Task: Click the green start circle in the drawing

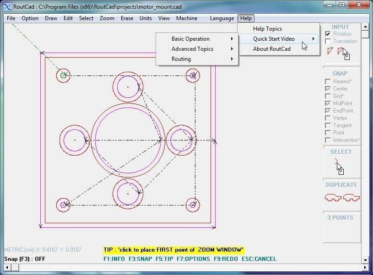Action: [x=63, y=75]
